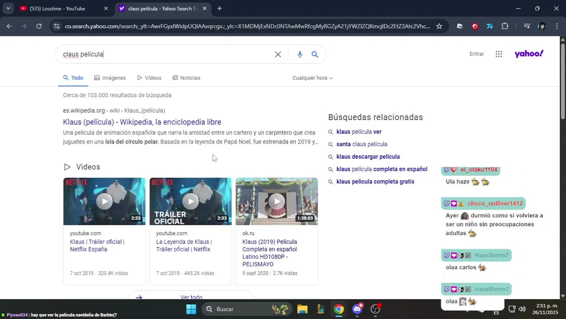Click the Yahoo logo
This screenshot has width=566, height=319.
[x=529, y=54]
